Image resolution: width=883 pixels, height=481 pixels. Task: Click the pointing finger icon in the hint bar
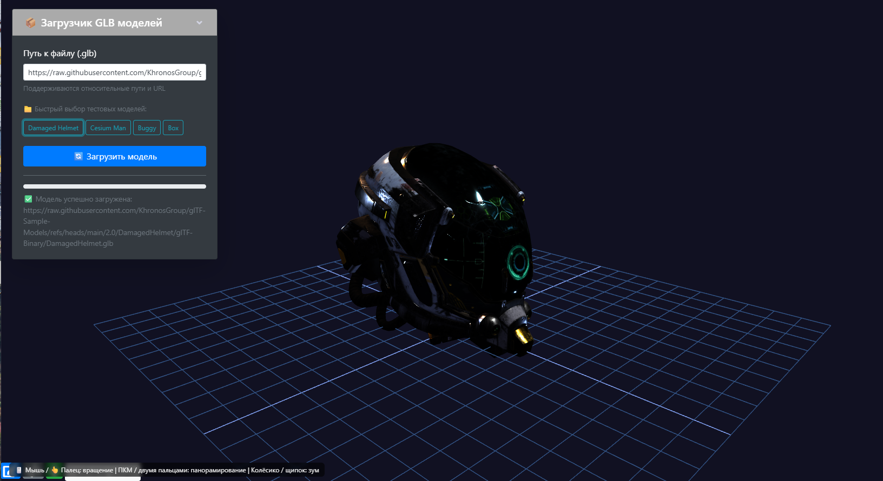click(x=55, y=470)
